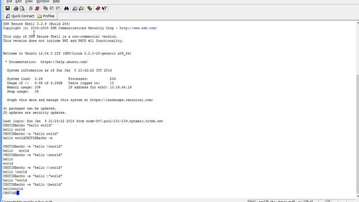Open a New Terminal Window icon

[x=75, y=8]
